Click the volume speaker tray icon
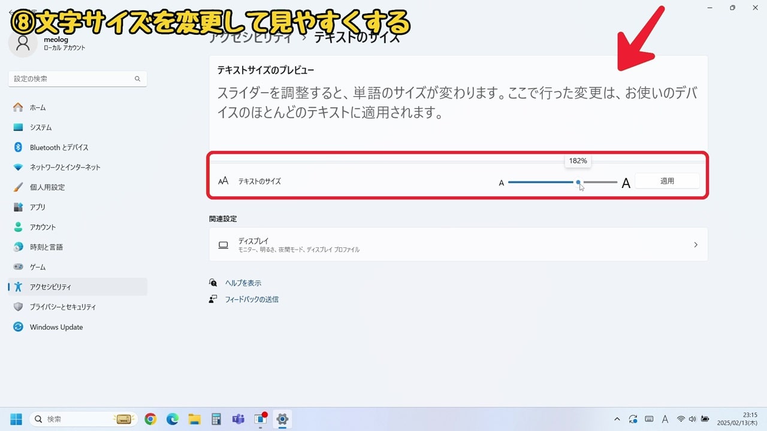Screen dimensions: 767x431 pyautogui.click(x=693, y=419)
